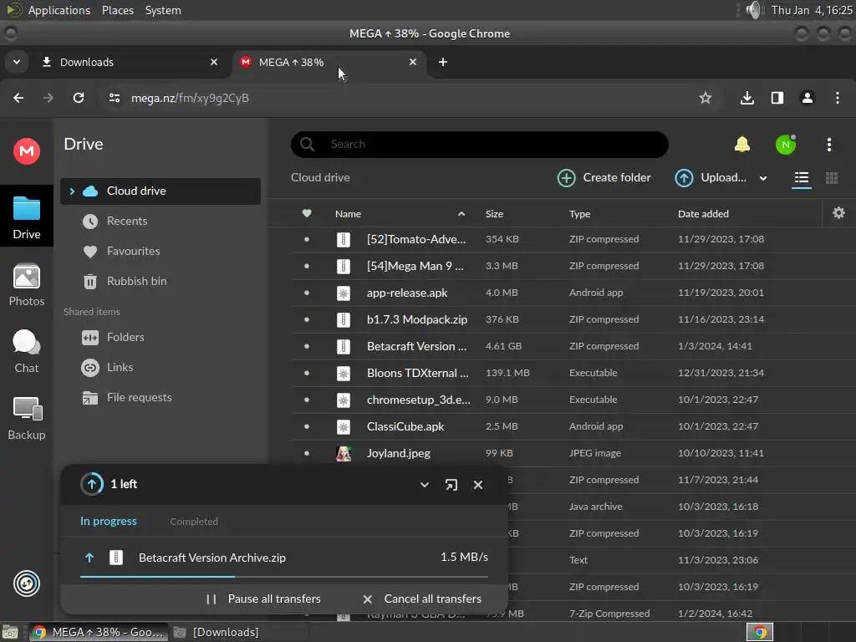This screenshot has height=642, width=856.
Task: Open the Places menu
Action: coord(117,10)
